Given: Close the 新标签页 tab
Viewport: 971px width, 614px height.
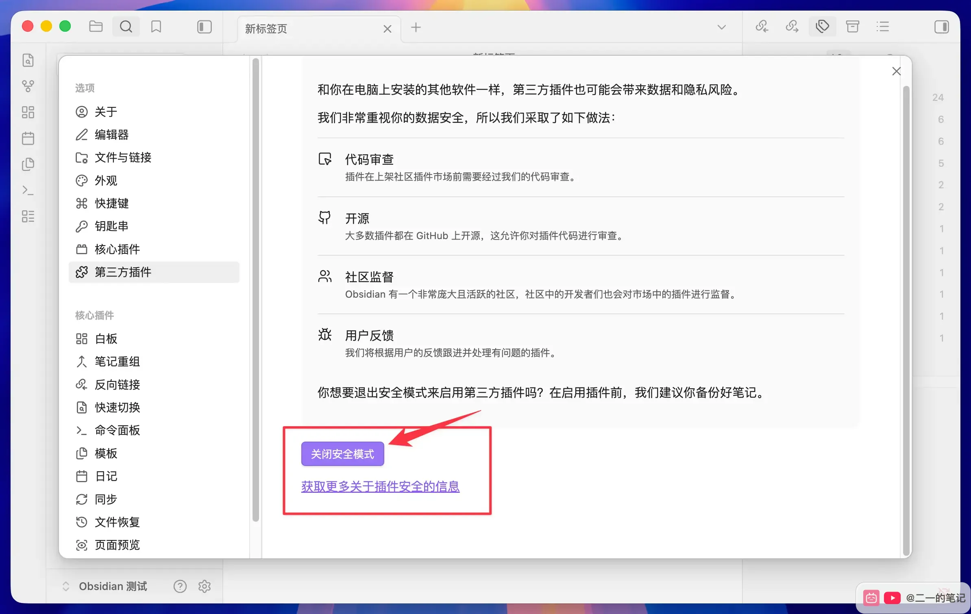Looking at the screenshot, I should pyautogui.click(x=388, y=29).
